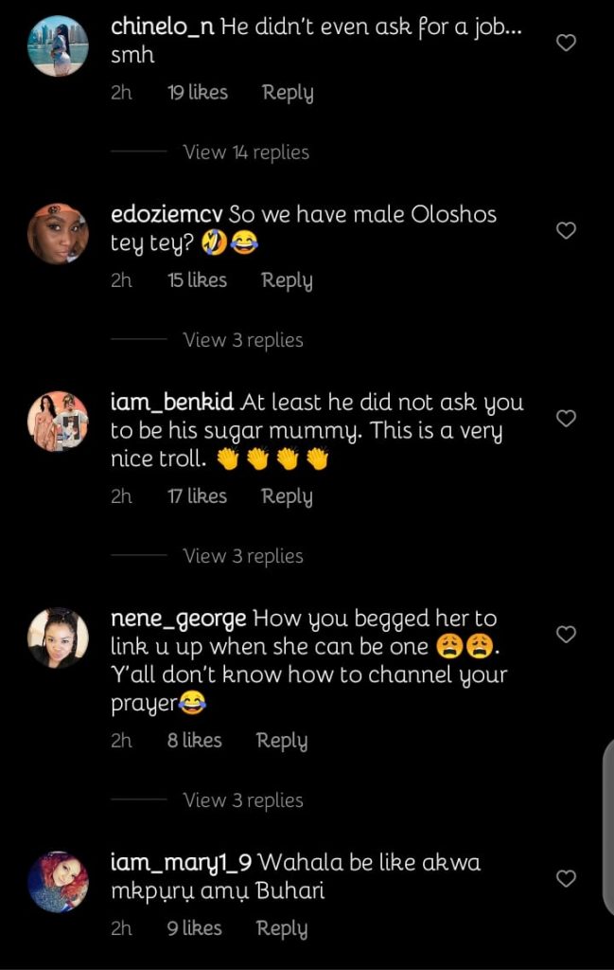
Task: Open iam_mary1_9's profile username
Action: click(181, 864)
